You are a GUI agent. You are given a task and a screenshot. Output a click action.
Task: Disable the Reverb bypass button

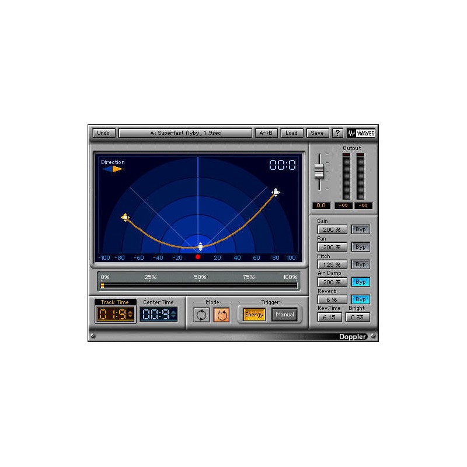360,299
